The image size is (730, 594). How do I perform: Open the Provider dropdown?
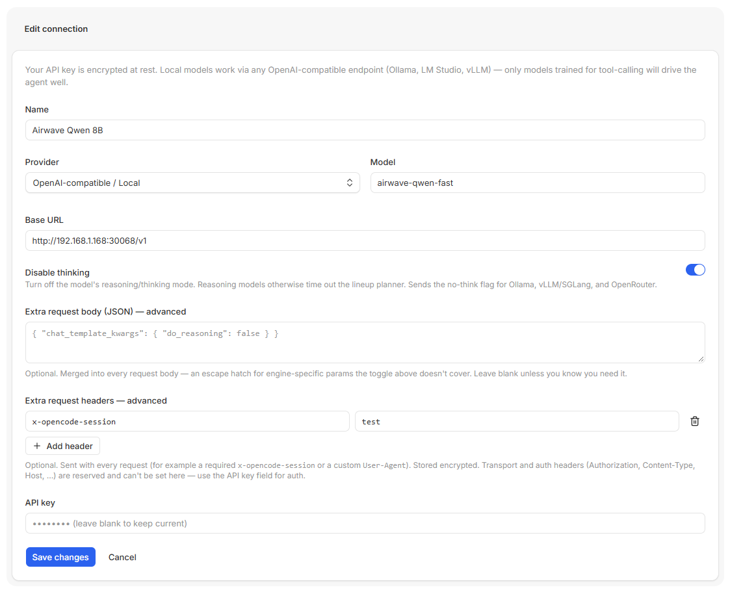click(192, 183)
